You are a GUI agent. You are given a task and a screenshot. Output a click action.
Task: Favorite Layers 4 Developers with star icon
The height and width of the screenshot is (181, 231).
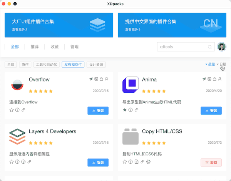pos(12,162)
